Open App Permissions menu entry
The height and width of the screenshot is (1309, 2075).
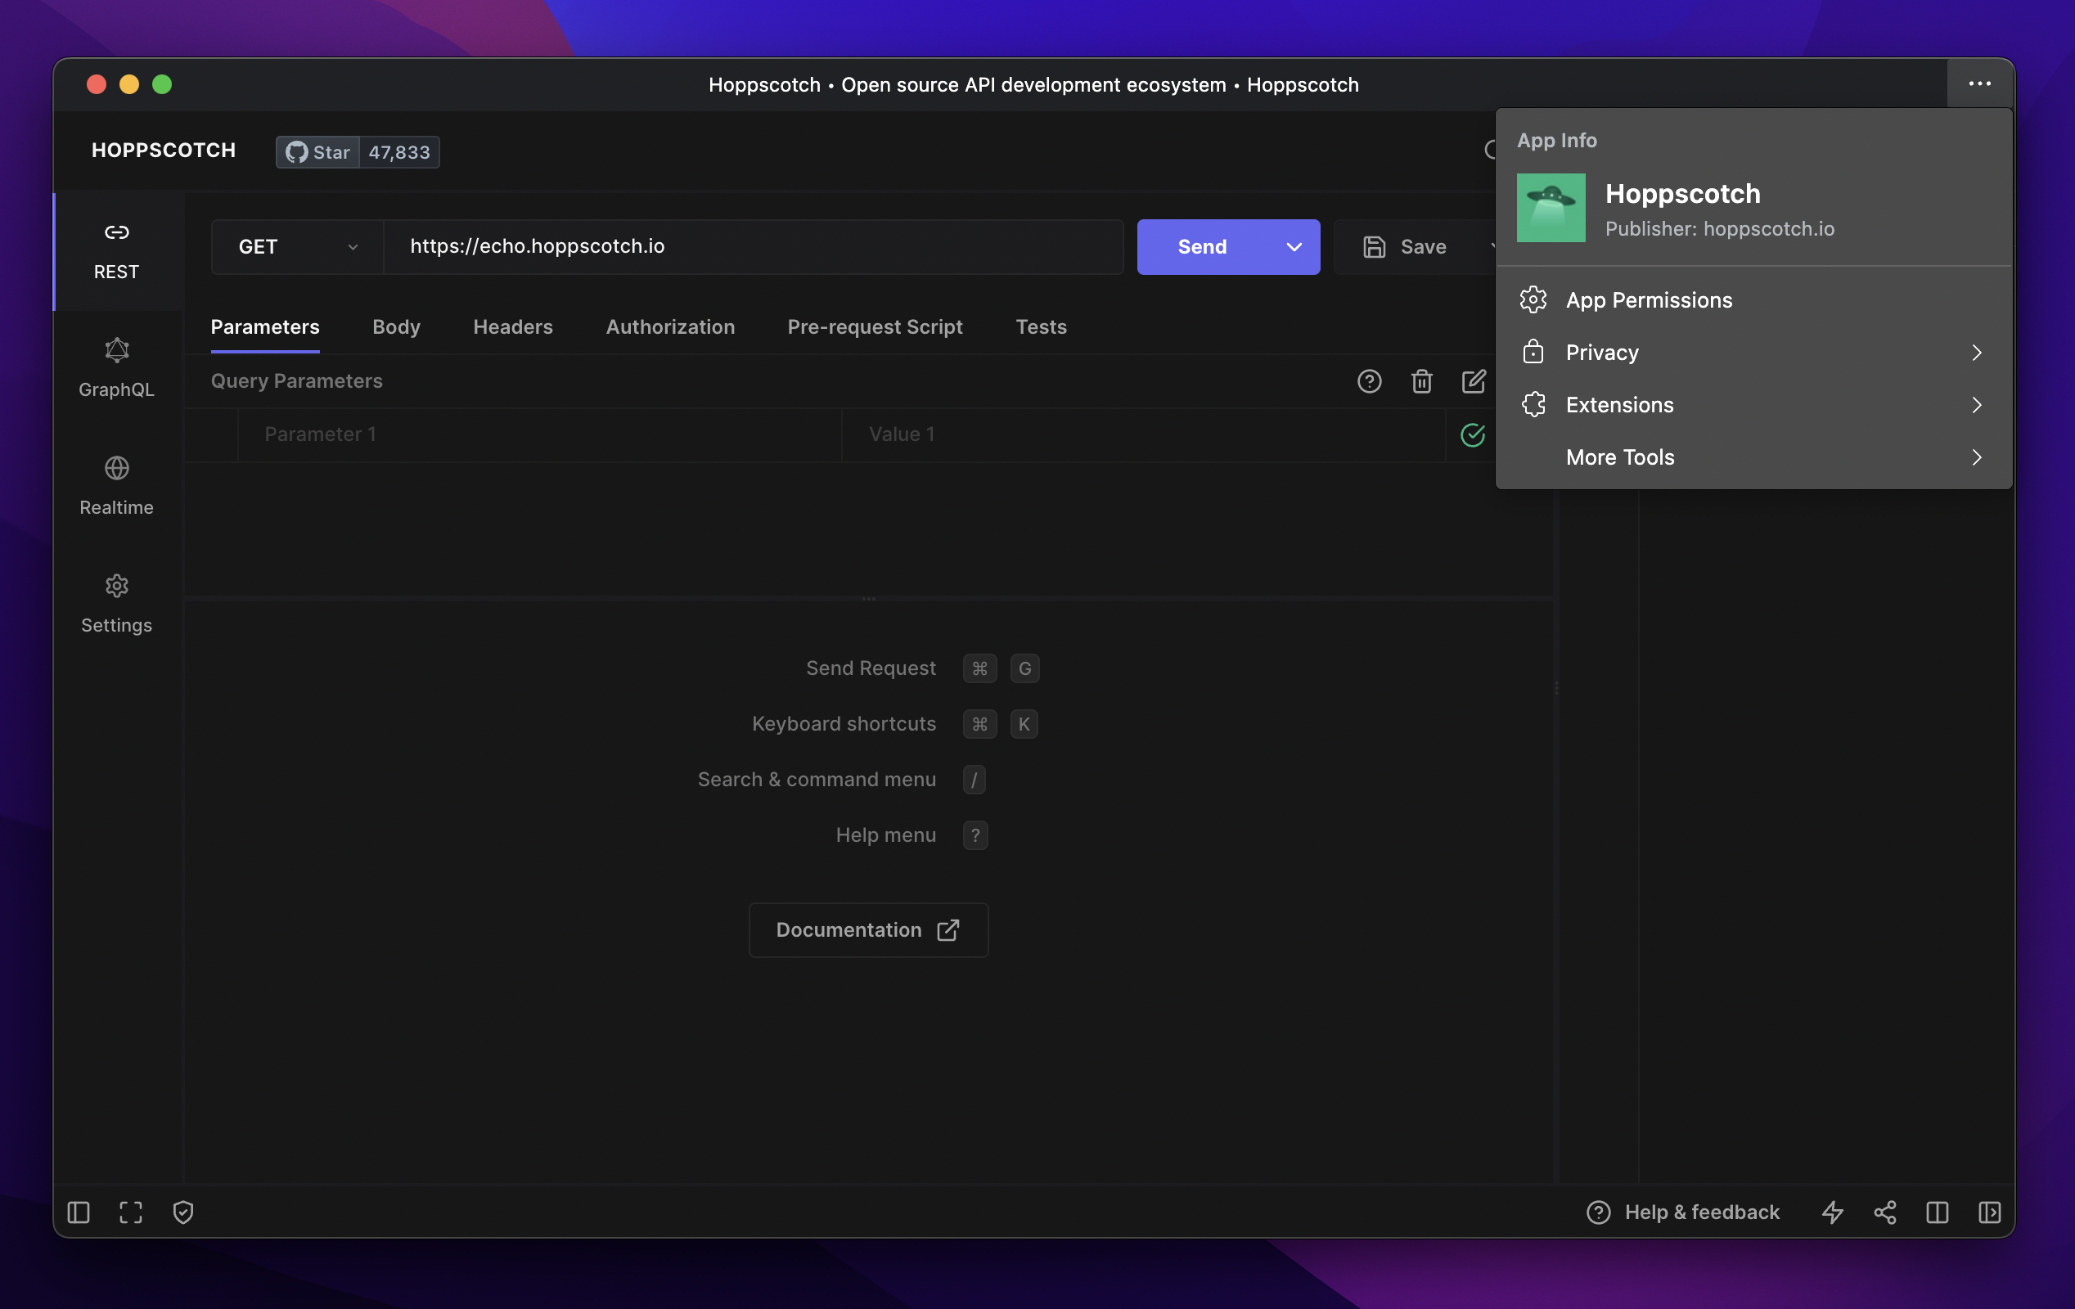1648,300
